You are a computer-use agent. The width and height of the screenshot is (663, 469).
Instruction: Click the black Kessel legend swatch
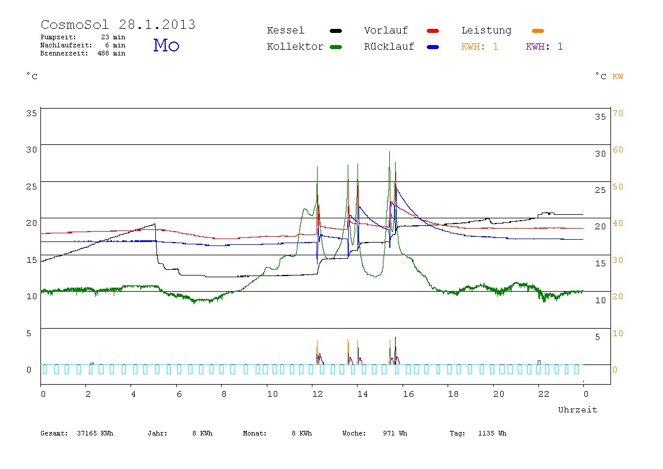tap(336, 31)
